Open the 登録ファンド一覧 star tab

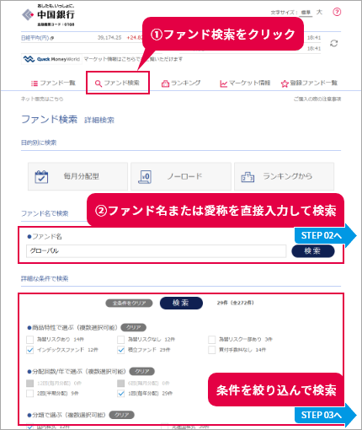pyautogui.click(x=309, y=83)
